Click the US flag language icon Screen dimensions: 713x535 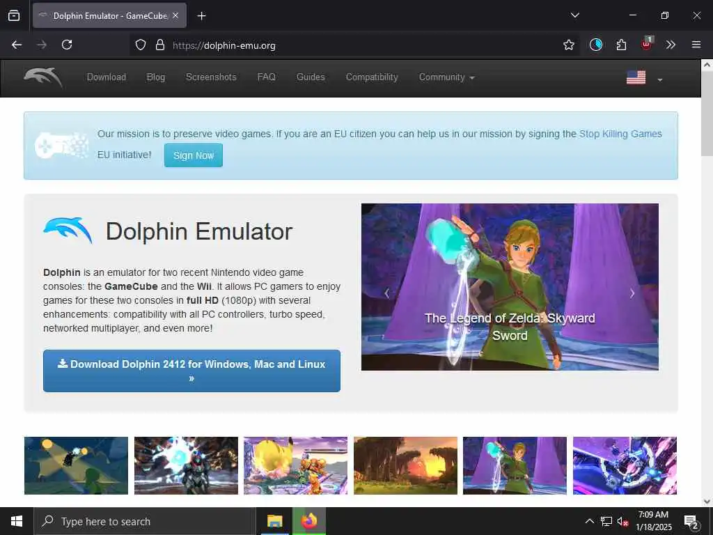[636, 77]
